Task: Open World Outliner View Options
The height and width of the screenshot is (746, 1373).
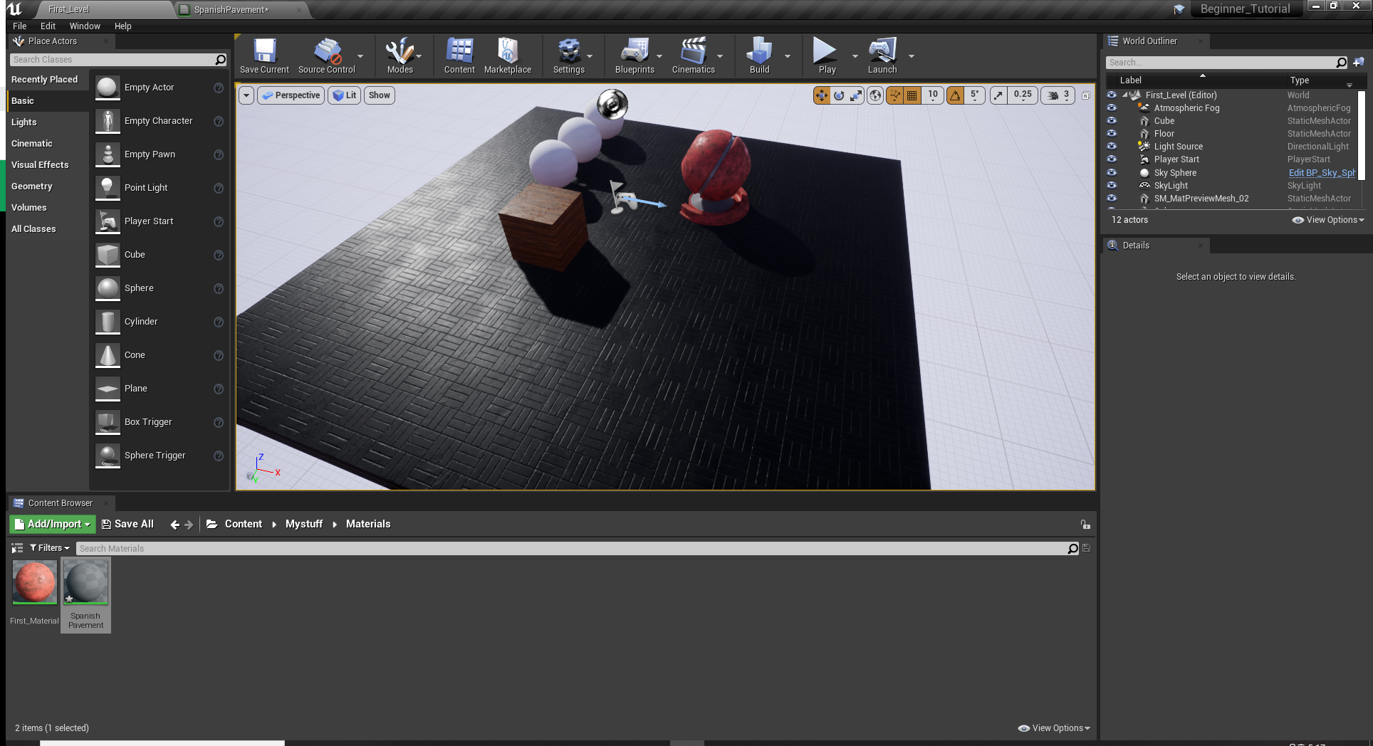Action: click(1328, 220)
